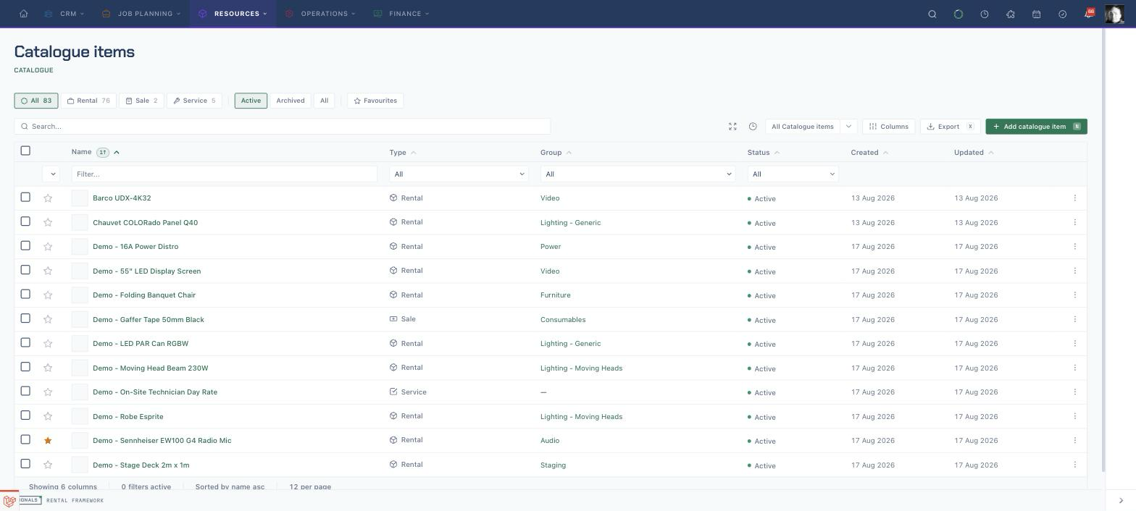Star the Demo - Moving Head Beam 230W item
The image size is (1136, 511).
(48, 368)
